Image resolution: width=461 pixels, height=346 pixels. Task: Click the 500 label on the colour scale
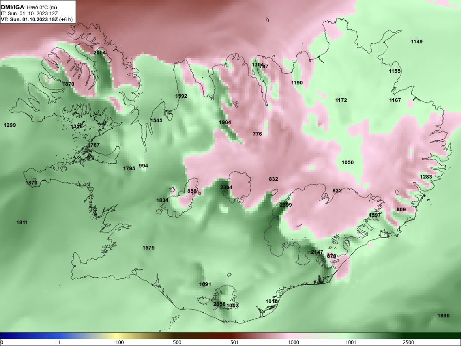point(177,342)
